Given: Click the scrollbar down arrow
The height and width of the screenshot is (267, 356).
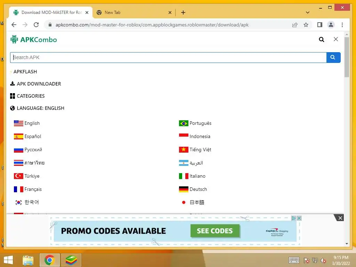Looking at the screenshot, I should 347,244.
